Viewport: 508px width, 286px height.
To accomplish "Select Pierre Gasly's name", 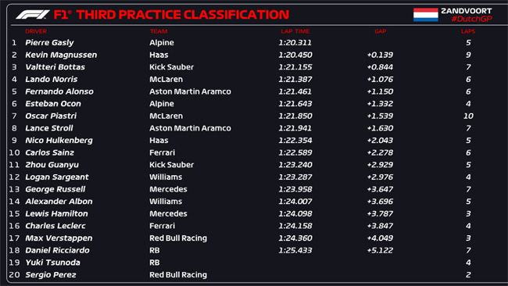I will (49, 43).
